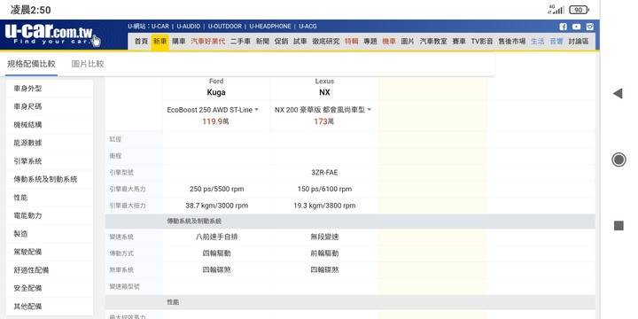The image size is (638, 319).
Task: Jump to 性能 section in sidebar
Action: tap(50, 198)
